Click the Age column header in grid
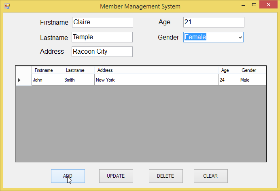This screenshot has width=280, height=191. point(228,70)
